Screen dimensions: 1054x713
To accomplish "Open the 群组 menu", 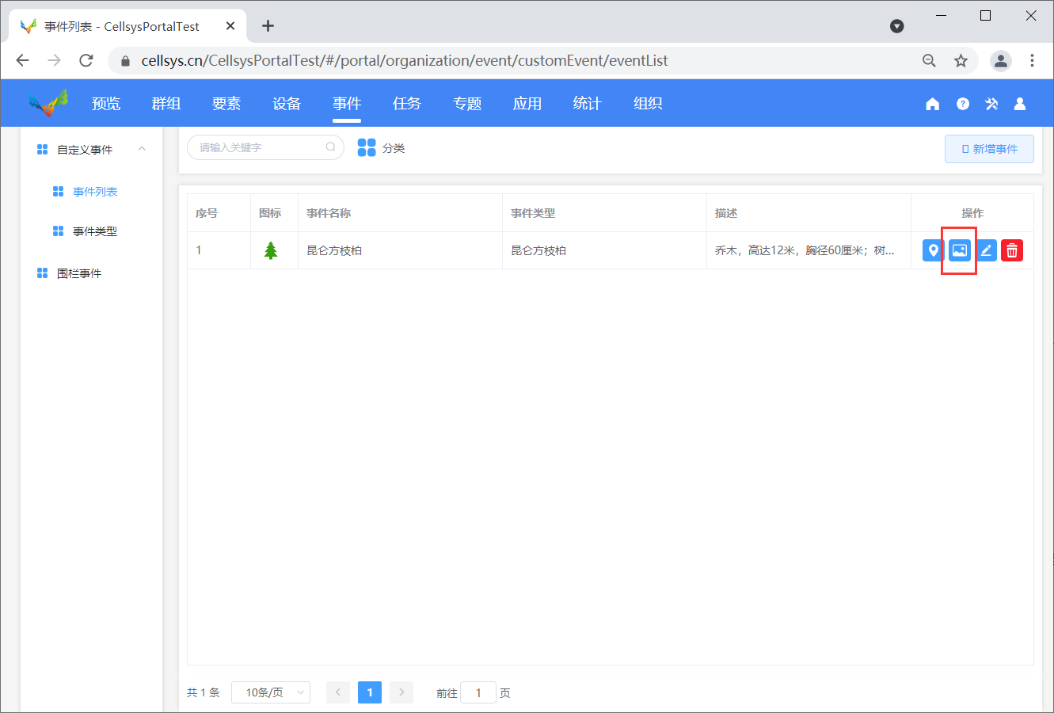I will 166,104.
